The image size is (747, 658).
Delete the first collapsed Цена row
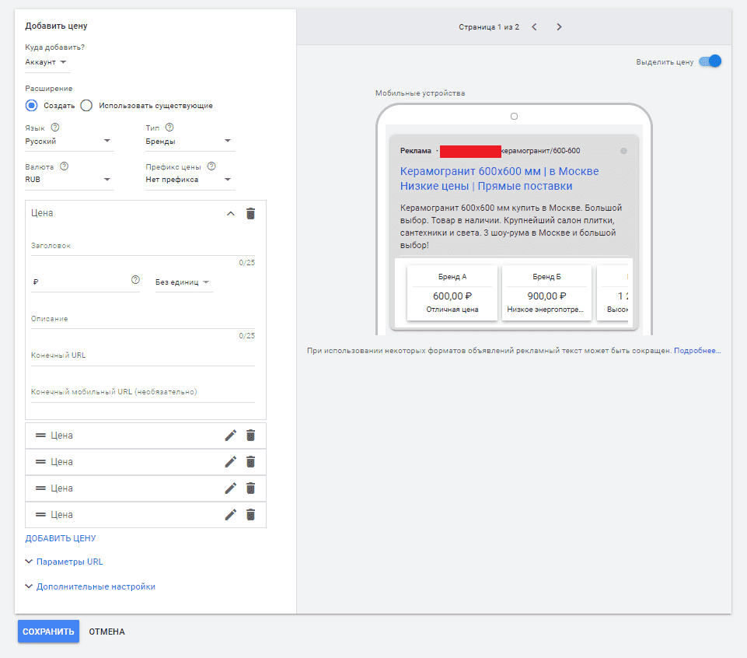[x=250, y=436]
